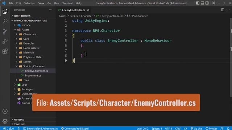Click Connected to Discord status item
The image size is (232, 130).
click(x=75, y=129)
